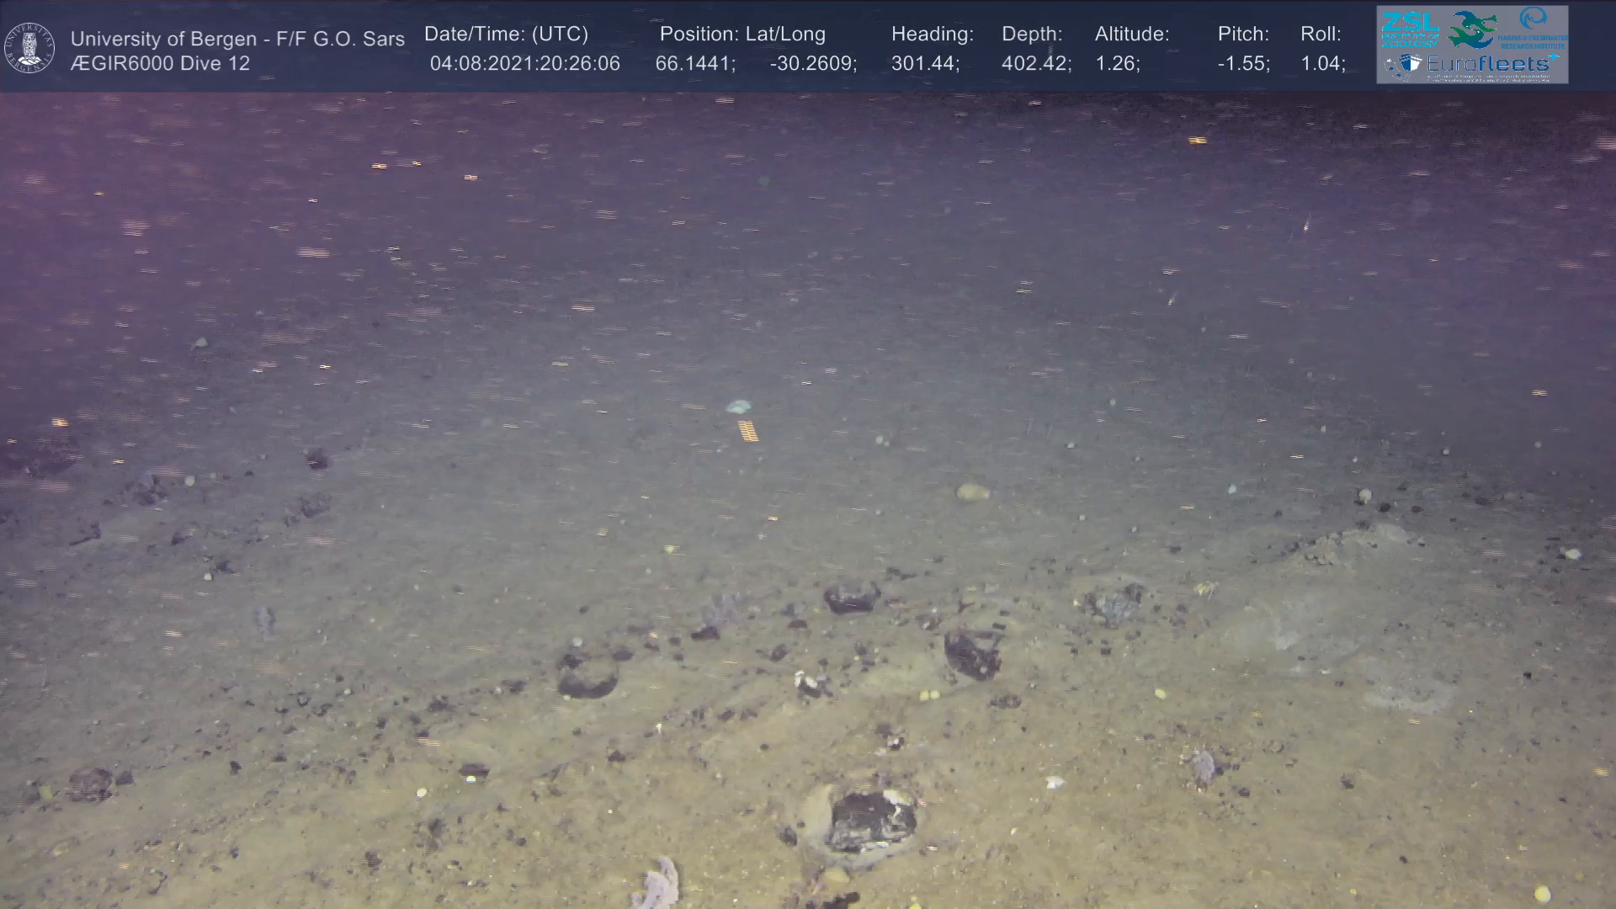The image size is (1616, 909).
Task: Click the Pitch value -1.55
Action: coord(1243,64)
